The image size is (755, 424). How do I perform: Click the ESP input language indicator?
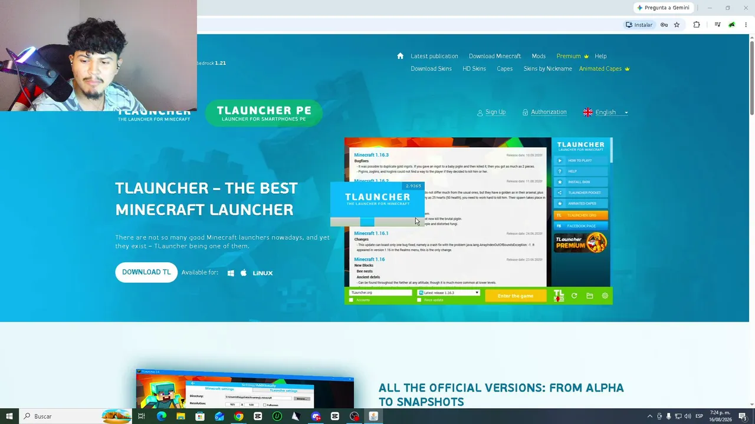click(700, 416)
